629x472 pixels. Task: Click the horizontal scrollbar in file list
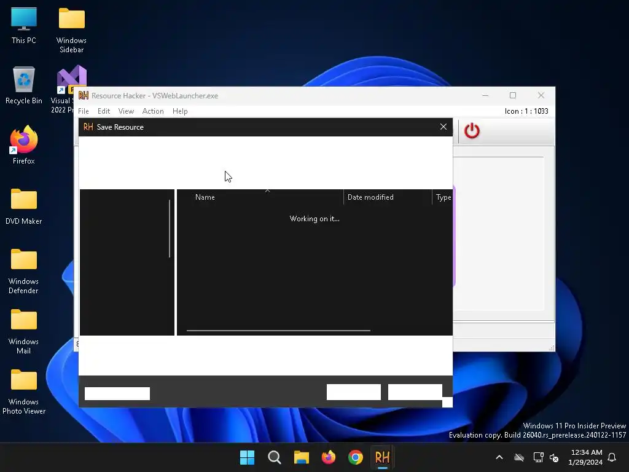[278, 331]
